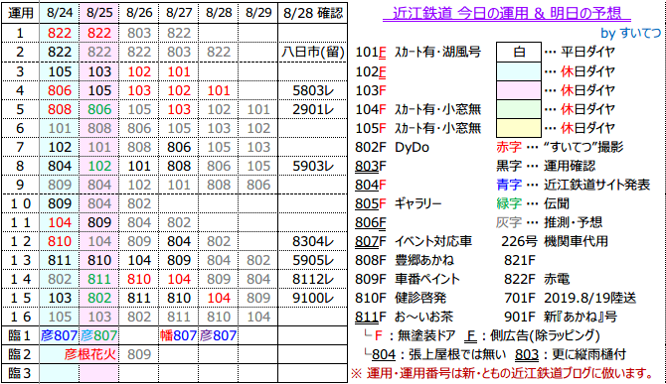Click the 809F 車番ペイント entry

[x=408, y=279]
